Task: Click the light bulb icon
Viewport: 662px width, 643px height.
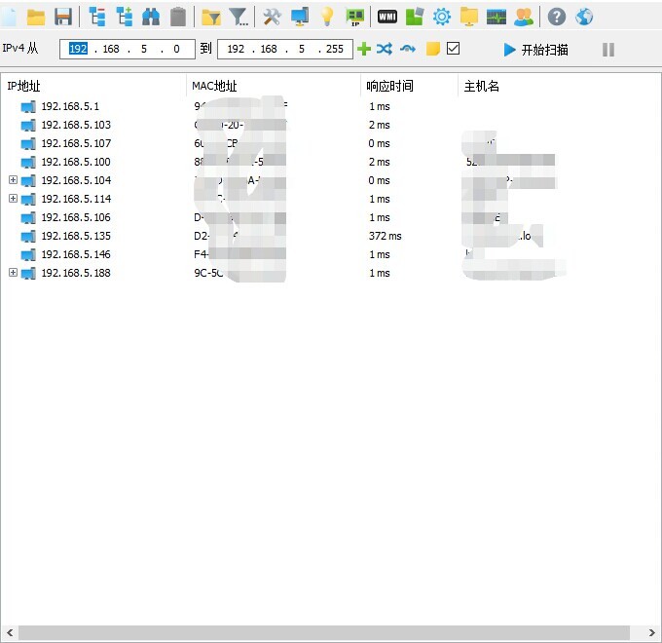Action: click(x=327, y=17)
